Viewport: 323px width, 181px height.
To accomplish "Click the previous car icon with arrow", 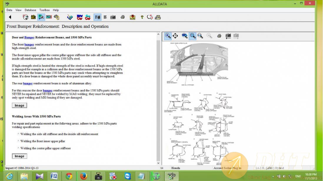I will [x=88, y=17].
